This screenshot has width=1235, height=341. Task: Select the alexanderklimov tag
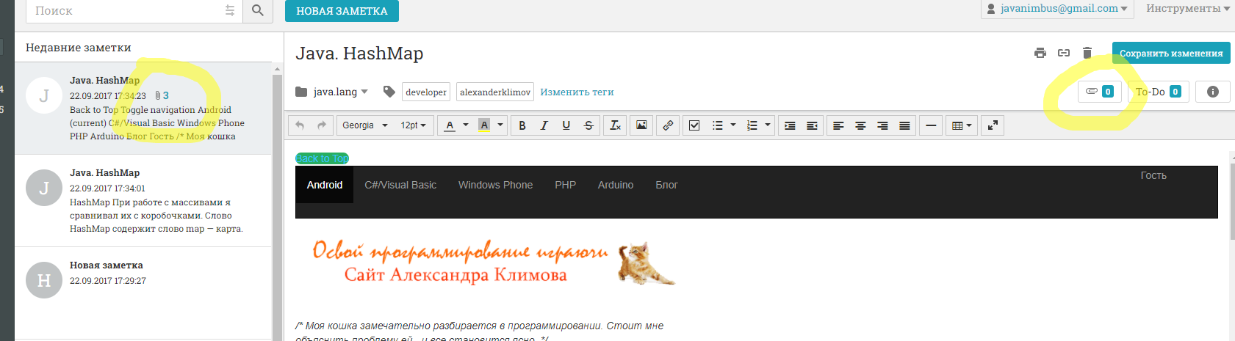click(495, 92)
